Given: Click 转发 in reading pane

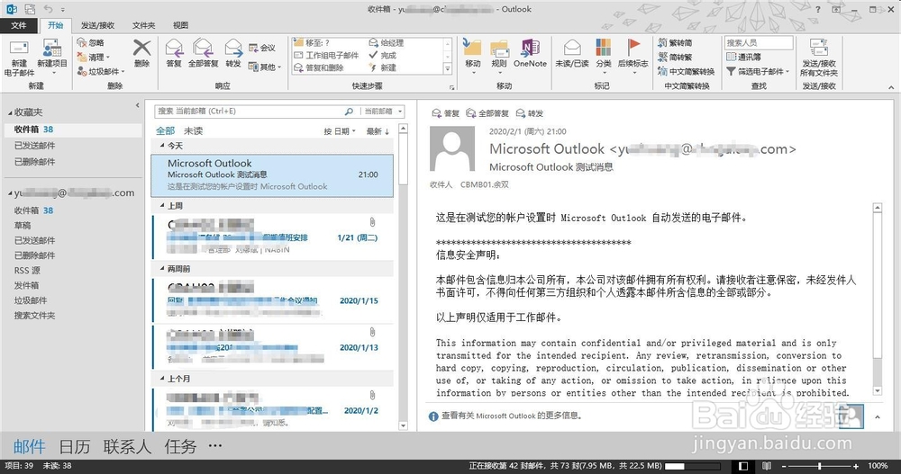Looking at the screenshot, I should [529, 113].
